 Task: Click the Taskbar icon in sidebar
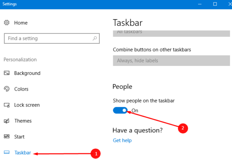pyautogui.click(x=7, y=152)
